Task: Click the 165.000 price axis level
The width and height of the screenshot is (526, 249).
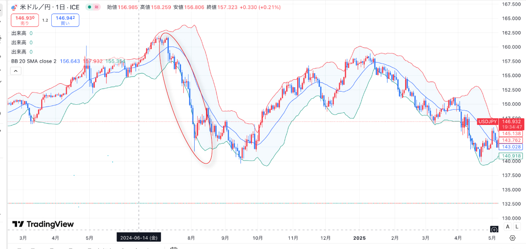Action: [511, 18]
